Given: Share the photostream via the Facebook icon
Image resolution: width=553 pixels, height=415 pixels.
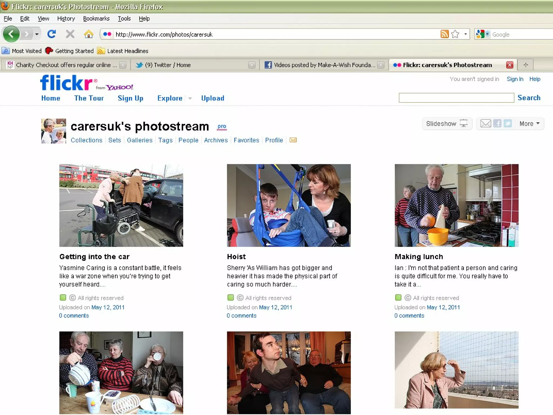Looking at the screenshot, I should coord(497,124).
